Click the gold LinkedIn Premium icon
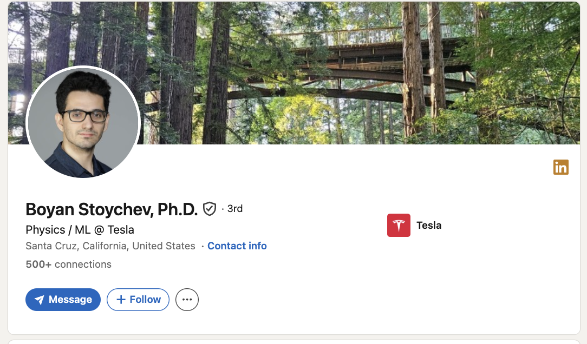The height and width of the screenshot is (344, 587). click(560, 167)
